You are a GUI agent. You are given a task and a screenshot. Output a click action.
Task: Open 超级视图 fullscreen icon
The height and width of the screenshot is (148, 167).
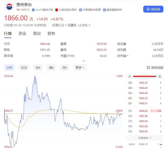(x=148, y=68)
